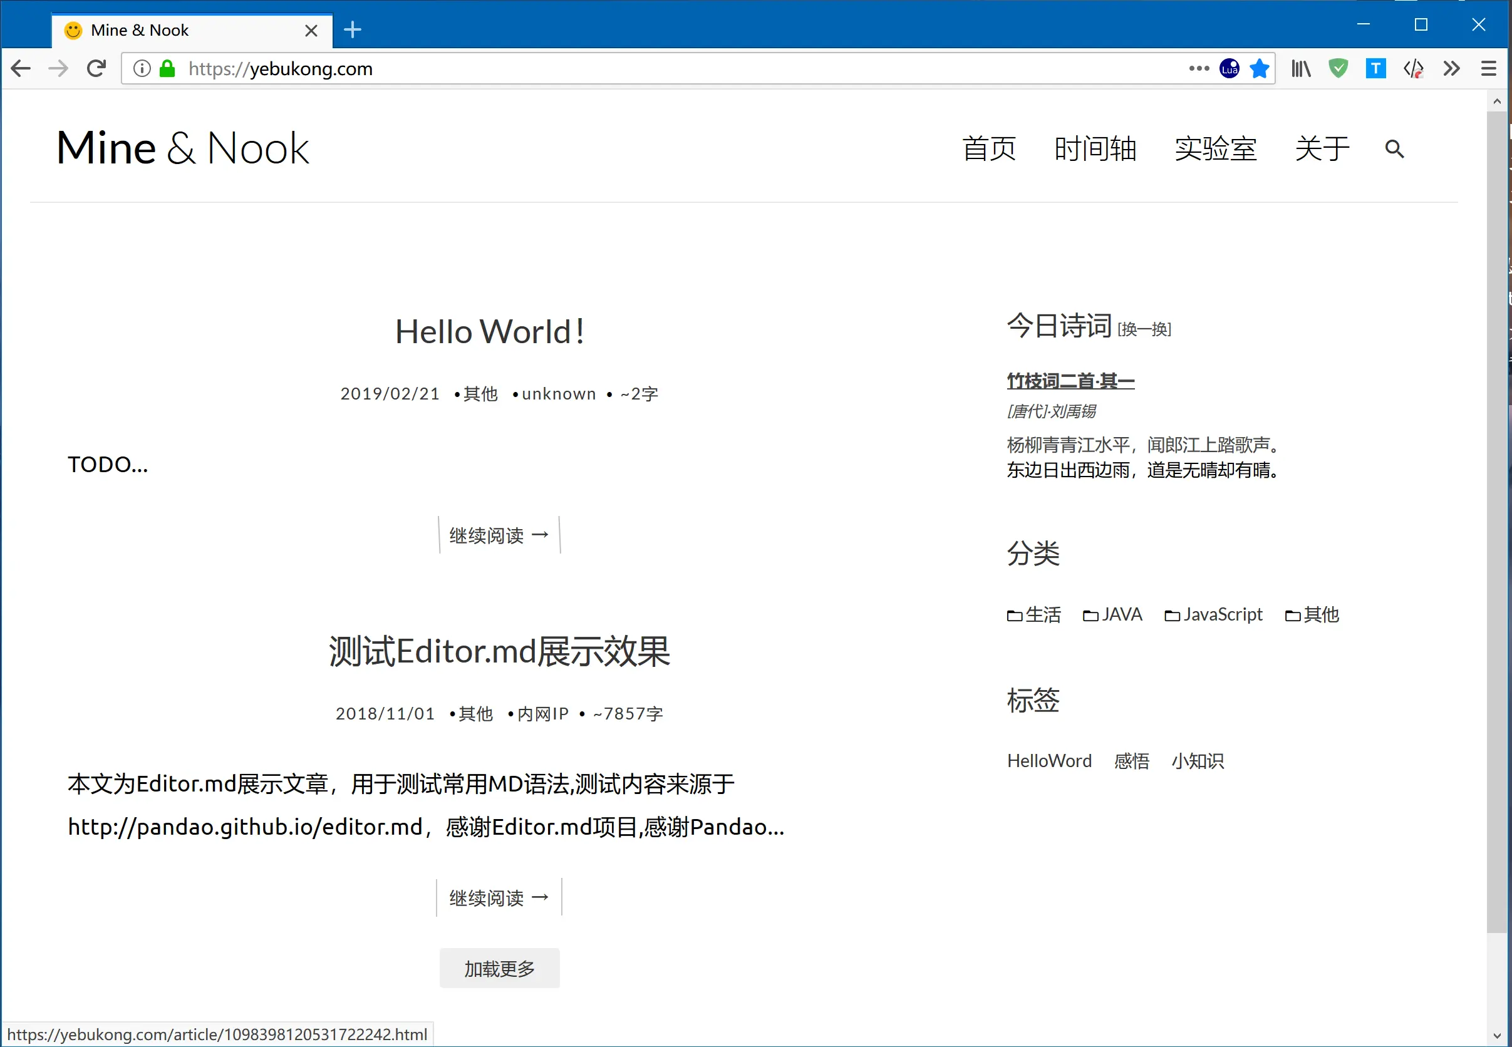Open the Library bookshelf icon
This screenshot has height=1047, width=1512.
coord(1301,68)
